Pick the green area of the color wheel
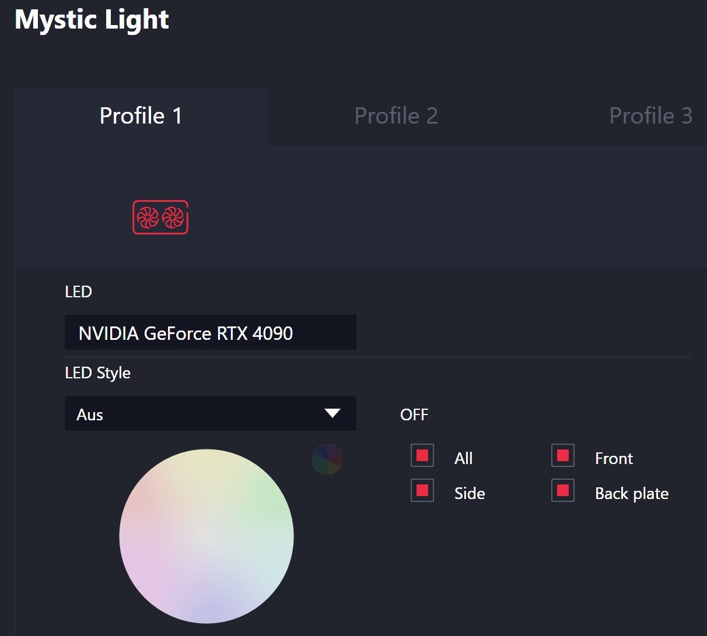Image resolution: width=707 pixels, height=636 pixels. click(x=265, y=490)
